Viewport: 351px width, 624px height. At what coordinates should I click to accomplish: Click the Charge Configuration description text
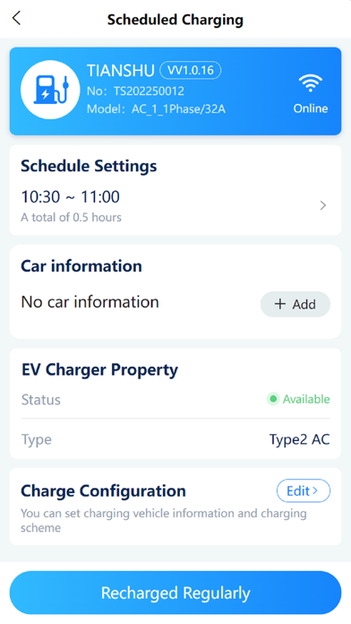tap(163, 521)
